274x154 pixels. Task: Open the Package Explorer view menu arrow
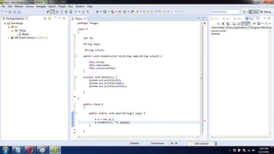[x=55, y=18]
